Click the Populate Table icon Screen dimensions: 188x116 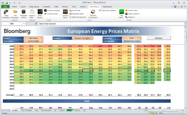(x=76, y=14)
